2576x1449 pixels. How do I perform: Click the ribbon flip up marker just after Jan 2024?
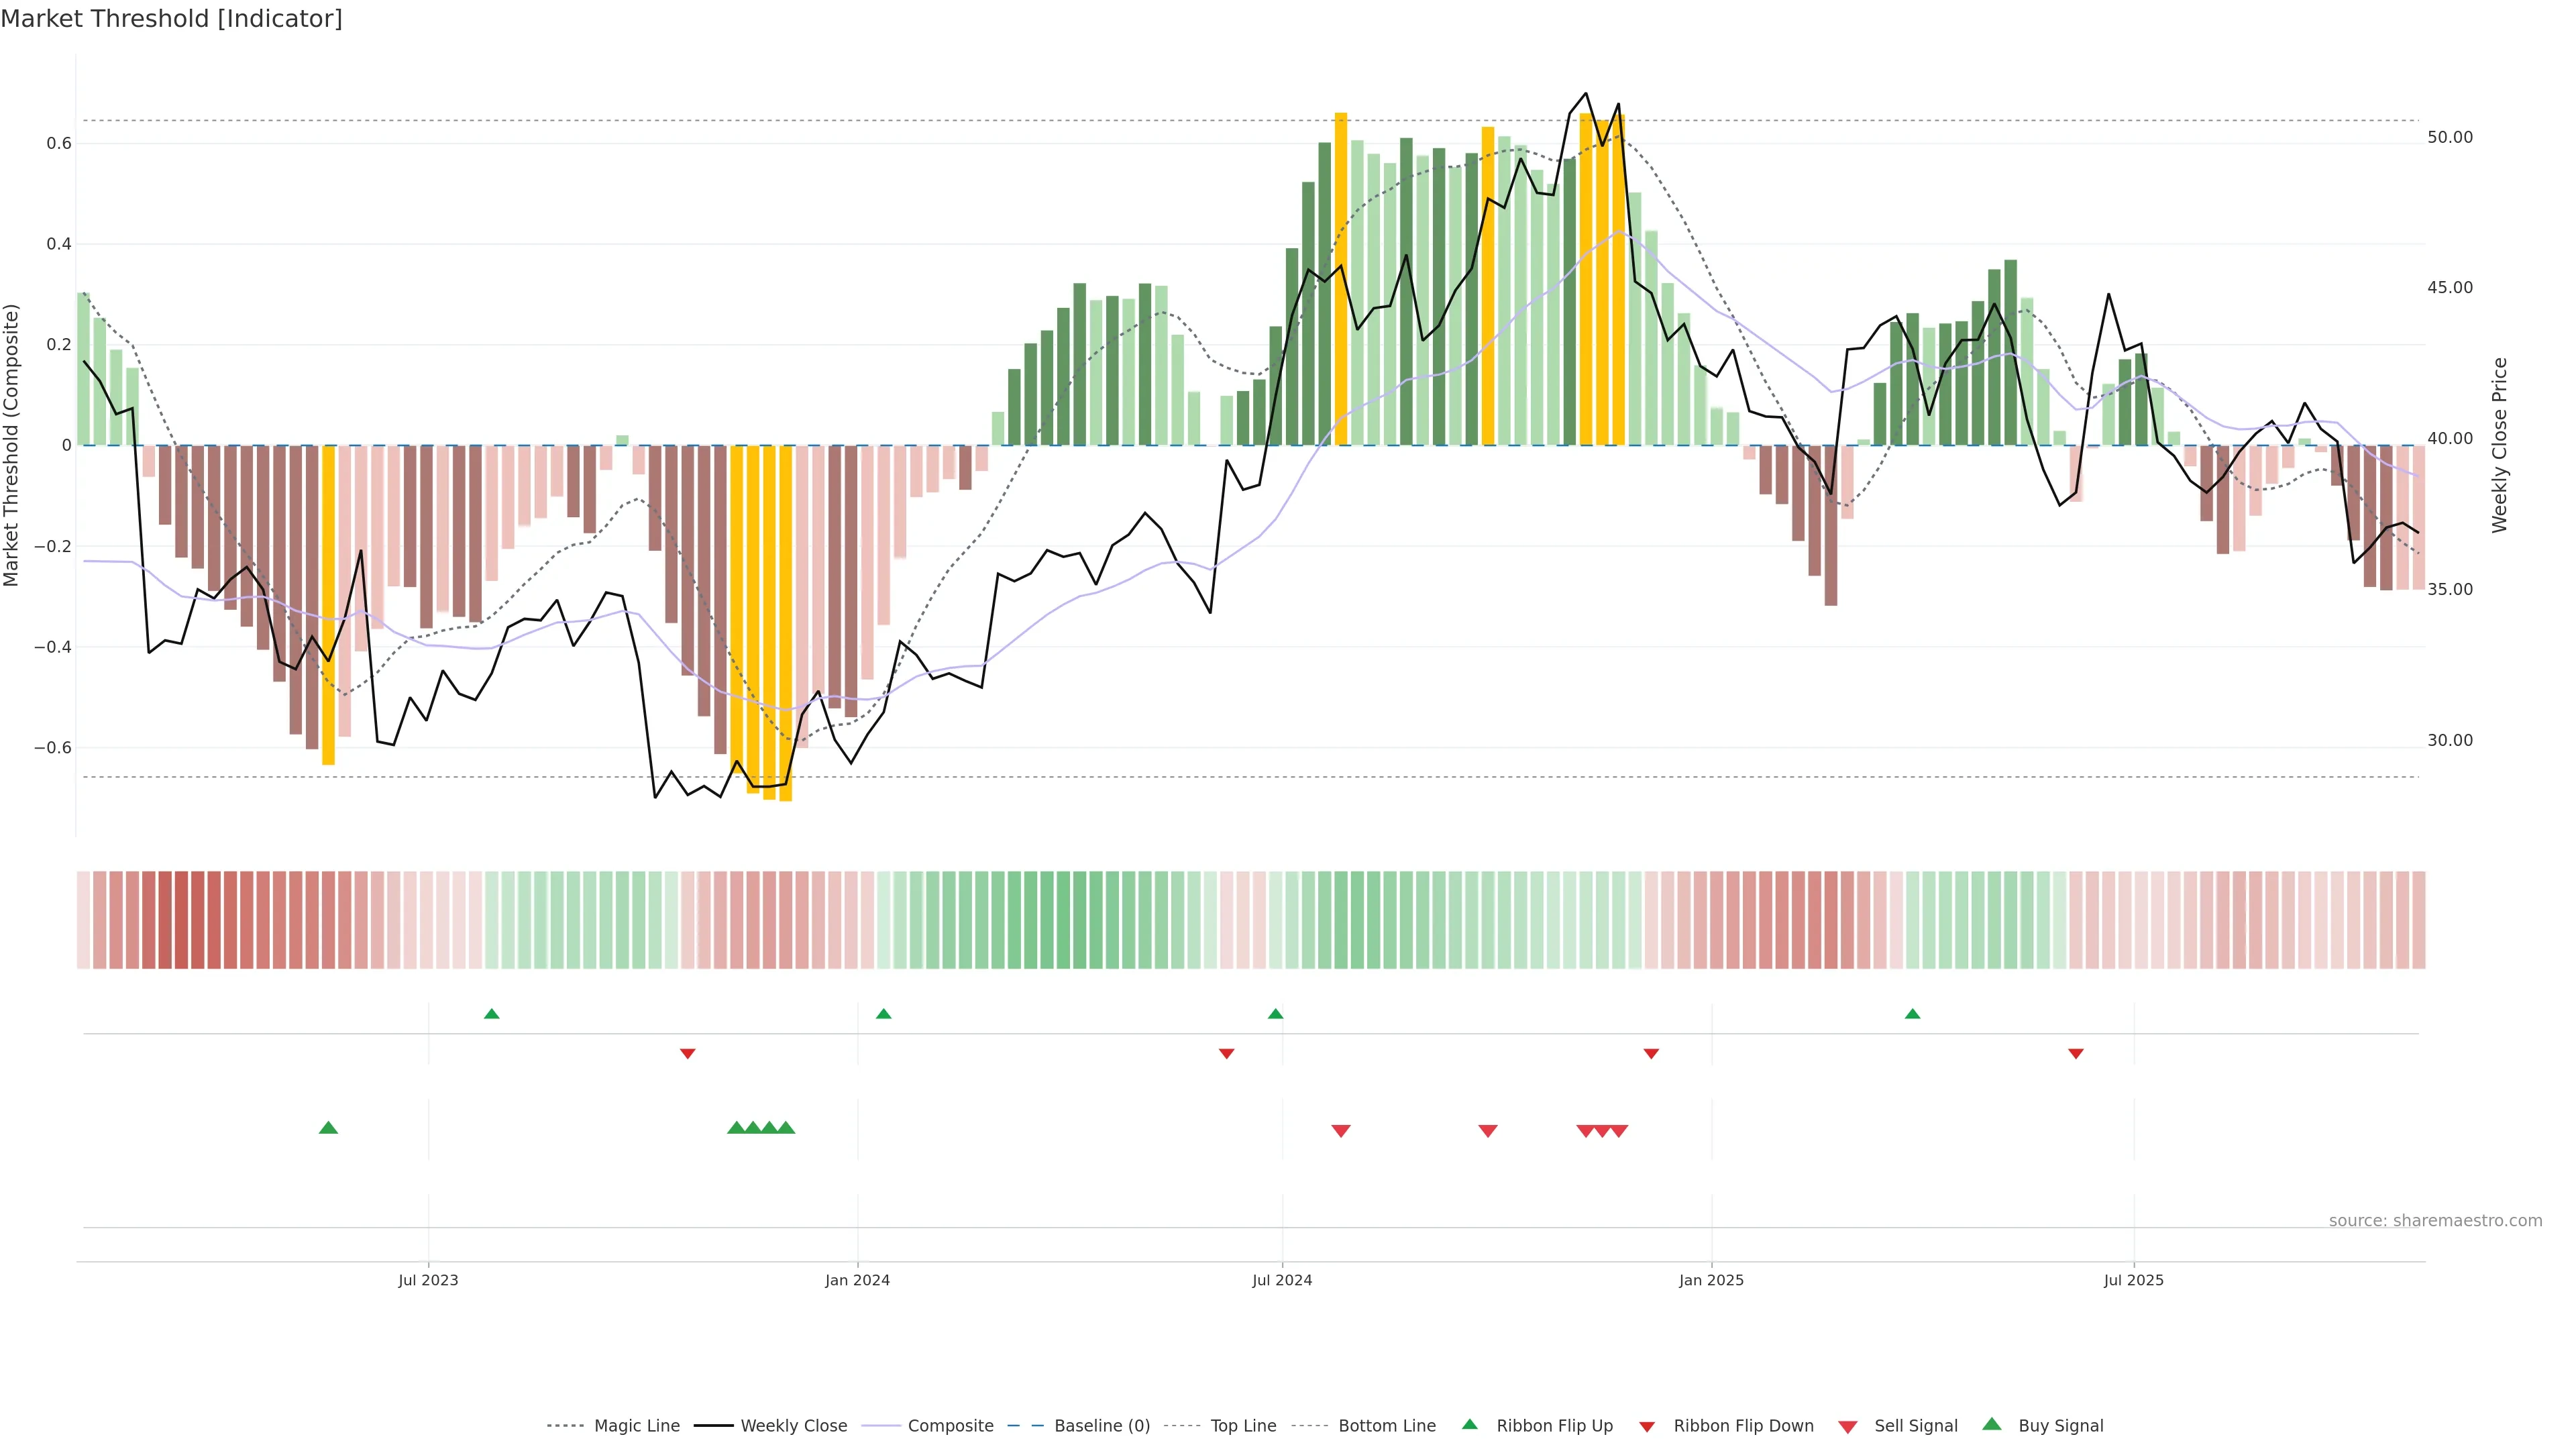883,1014
